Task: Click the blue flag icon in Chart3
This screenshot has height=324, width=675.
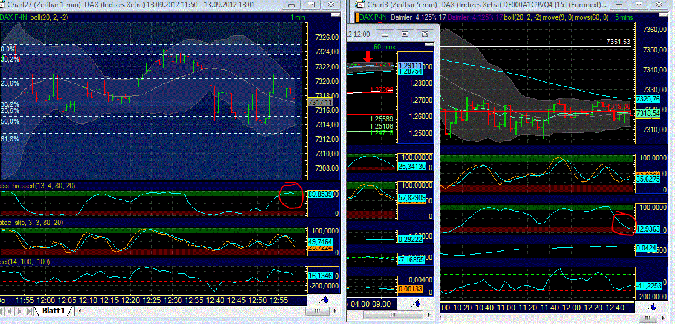Action: pos(652,307)
